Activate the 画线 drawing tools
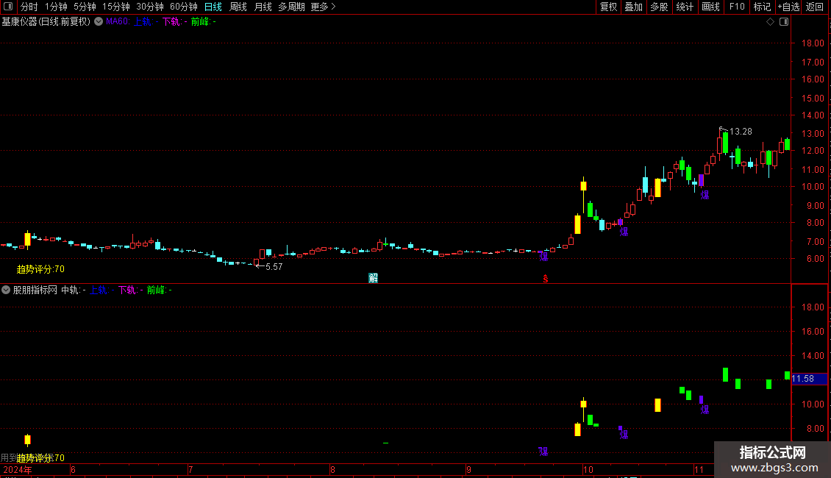 [710, 7]
